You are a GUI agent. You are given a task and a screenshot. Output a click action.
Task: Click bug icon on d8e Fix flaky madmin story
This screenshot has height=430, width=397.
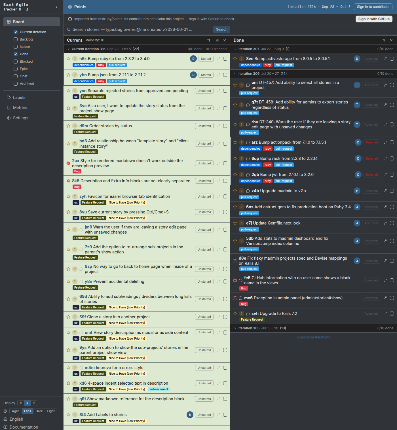[235, 261]
